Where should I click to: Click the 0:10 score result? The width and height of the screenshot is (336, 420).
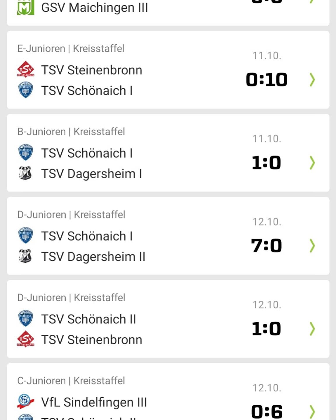pyautogui.click(x=266, y=80)
